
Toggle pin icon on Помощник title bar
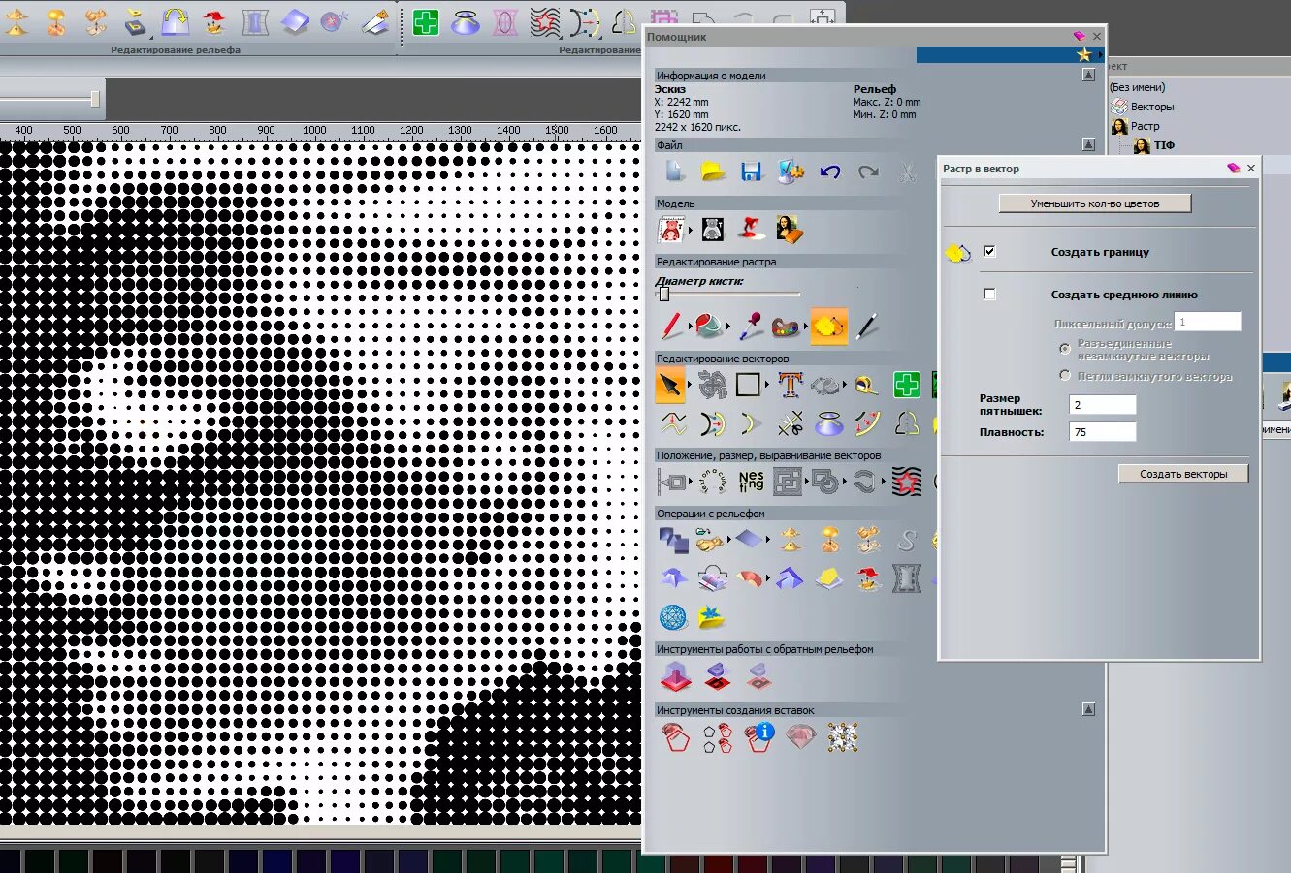click(x=1078, y=36)
